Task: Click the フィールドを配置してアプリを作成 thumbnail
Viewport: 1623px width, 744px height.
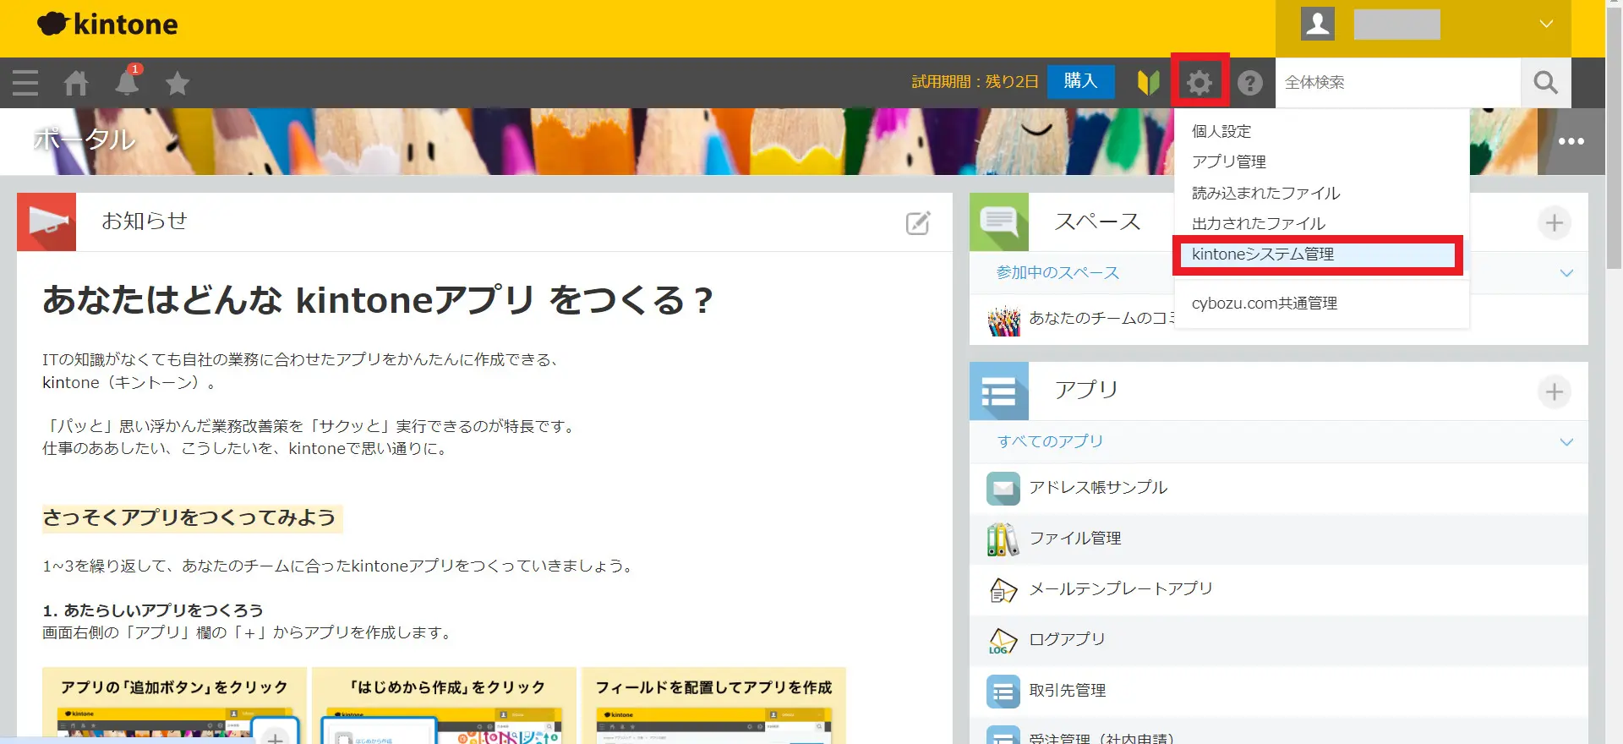Action: [x=713, y=706]
